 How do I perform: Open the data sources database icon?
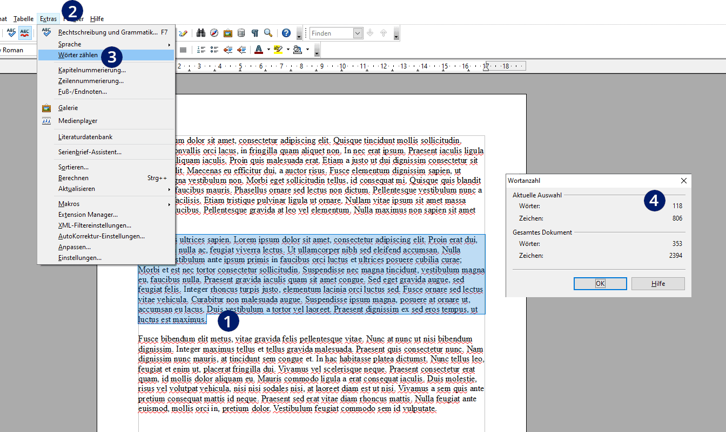[x=241, y=33]
